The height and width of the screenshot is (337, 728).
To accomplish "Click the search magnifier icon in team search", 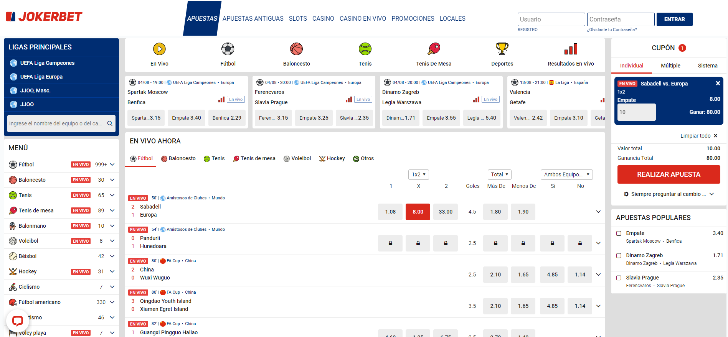I will (110, 123).
